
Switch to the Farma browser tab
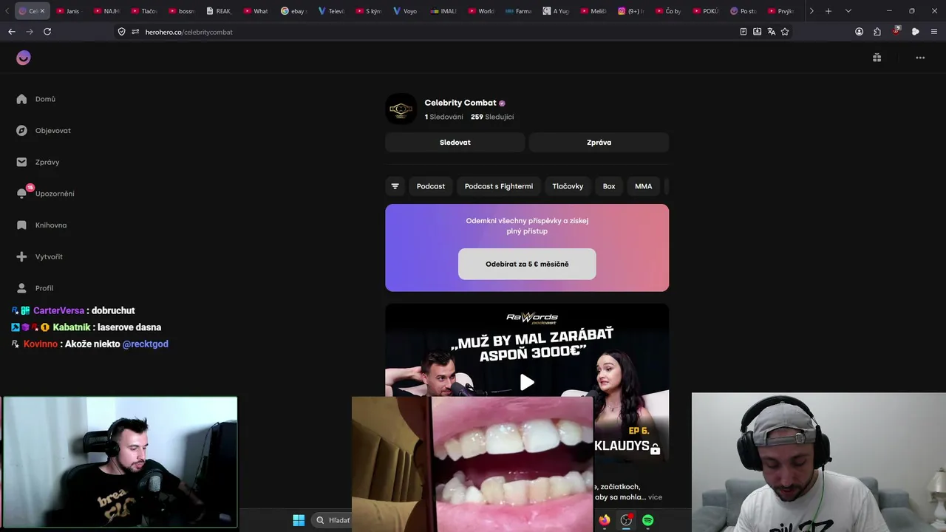coord(519,11)
